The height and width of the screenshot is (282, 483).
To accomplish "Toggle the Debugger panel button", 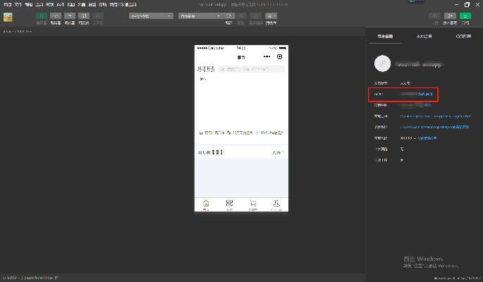I will click(70, 15).
